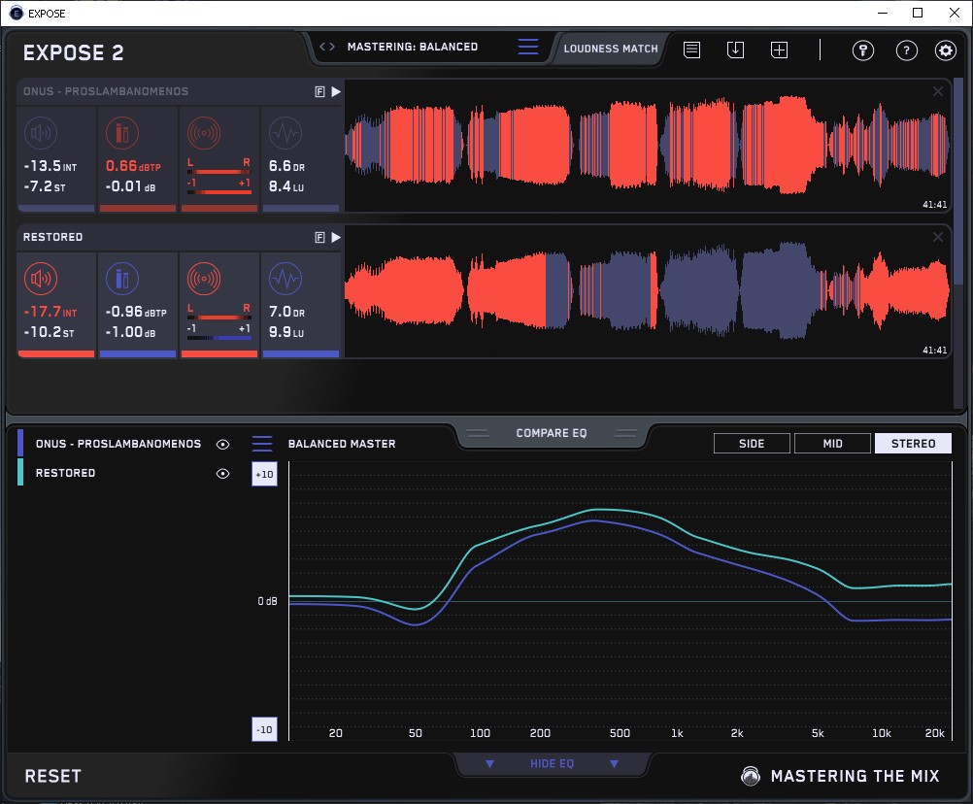Collapse EQ with the arrow right of HIDE EQ

click(x=615, y=763)
